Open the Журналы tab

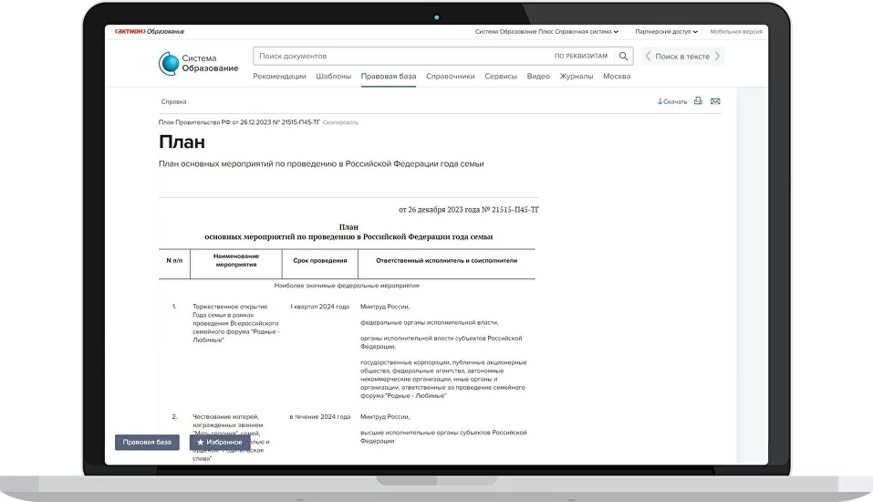[x=576, y=77]
